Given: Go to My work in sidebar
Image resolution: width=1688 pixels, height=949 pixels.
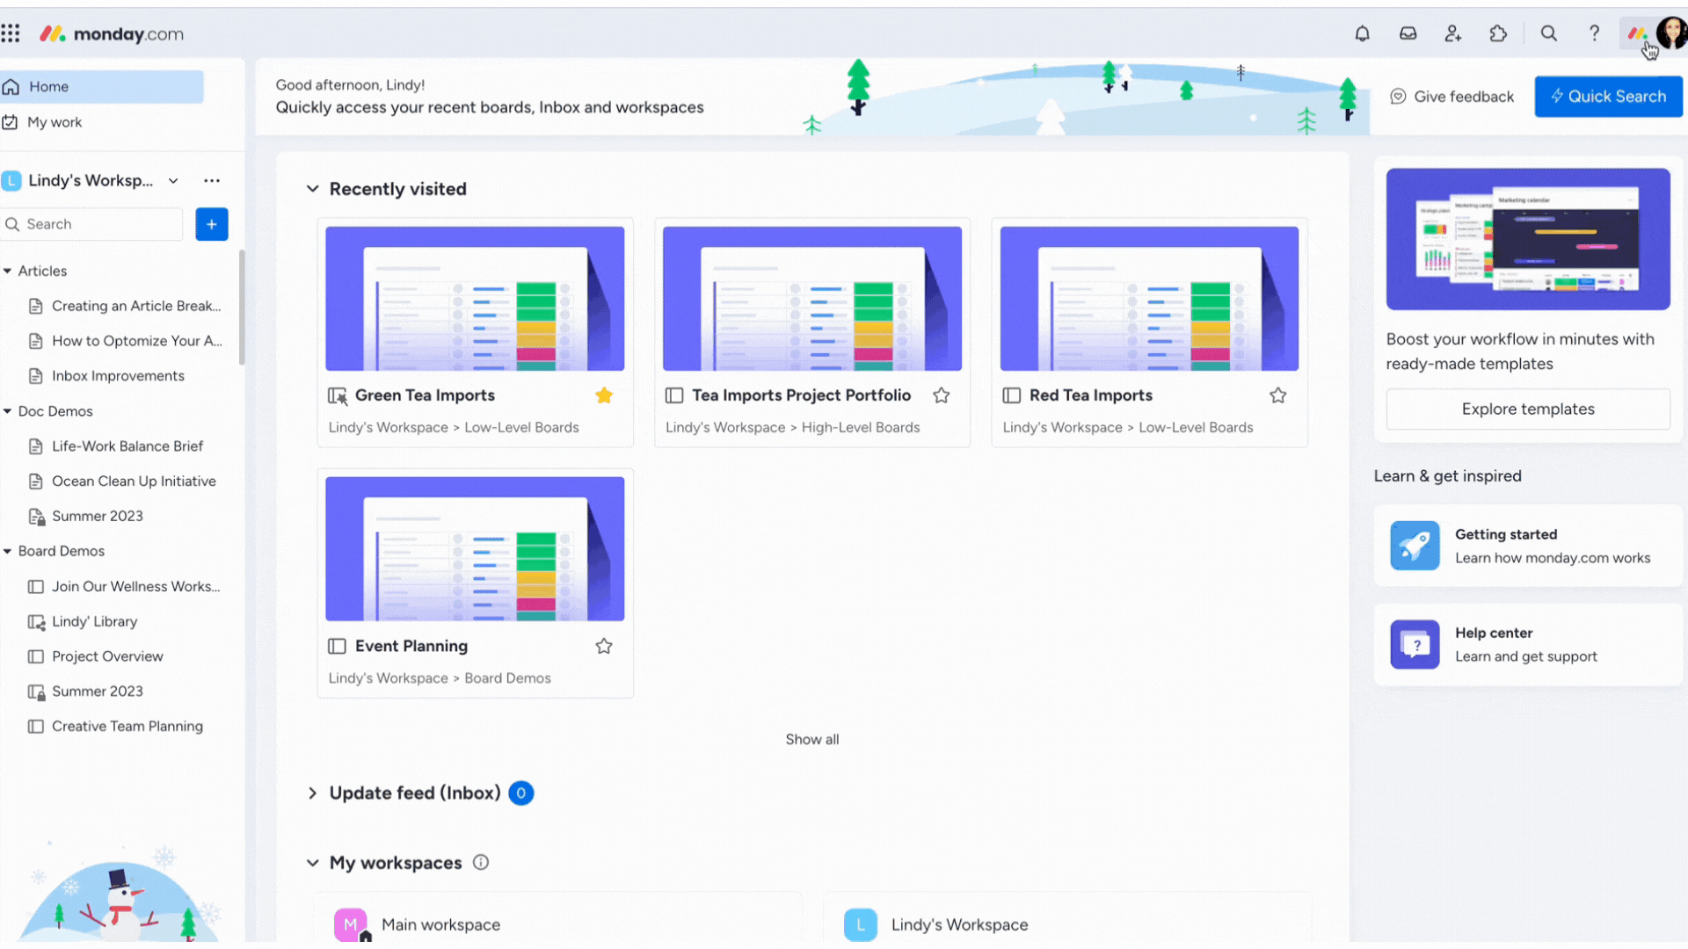Looking at the screenshot, I should coord(54,122).
